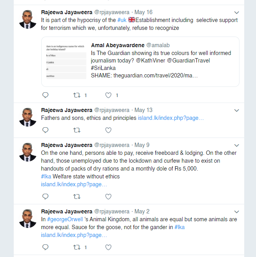The image size is (256, 257).
Task: Like the May 13 tweet
Action: 108,130
